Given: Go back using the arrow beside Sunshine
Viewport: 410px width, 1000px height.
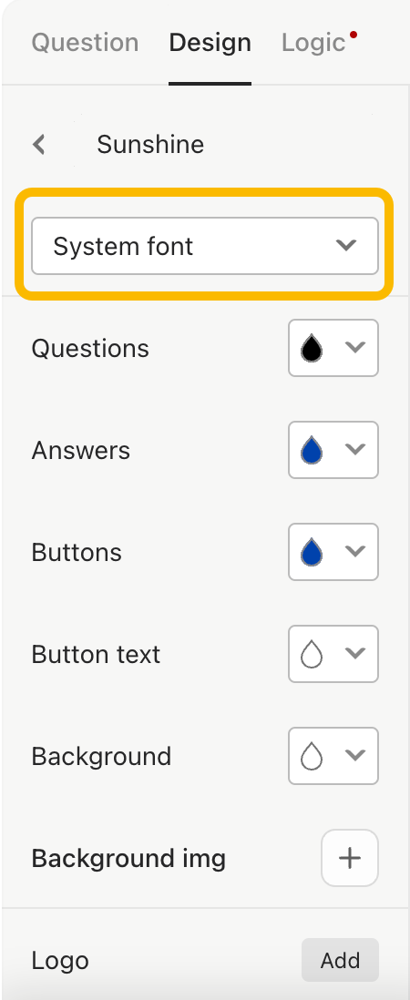Looking at the screenshot, I should [x=39, y=144].
